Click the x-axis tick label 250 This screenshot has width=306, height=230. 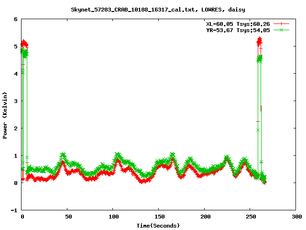(251, 217)
